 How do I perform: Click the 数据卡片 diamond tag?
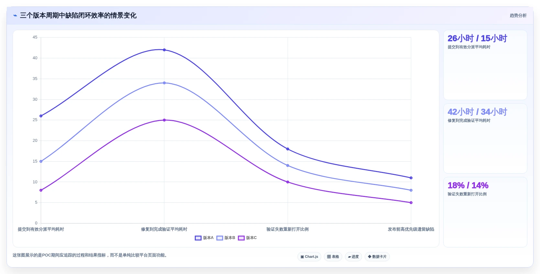pos(377,257)
